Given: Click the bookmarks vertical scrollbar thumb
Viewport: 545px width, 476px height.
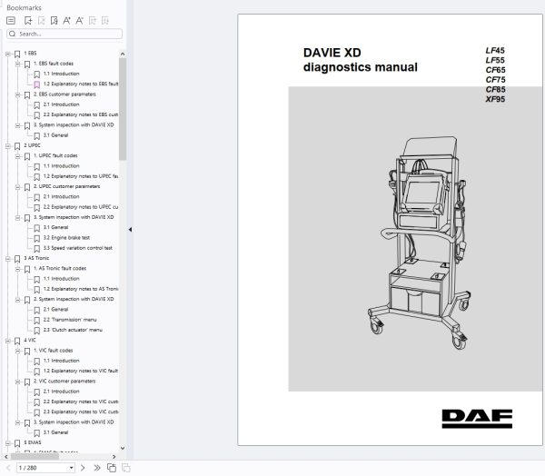Looking at the screenshot, I should [123, 109].
